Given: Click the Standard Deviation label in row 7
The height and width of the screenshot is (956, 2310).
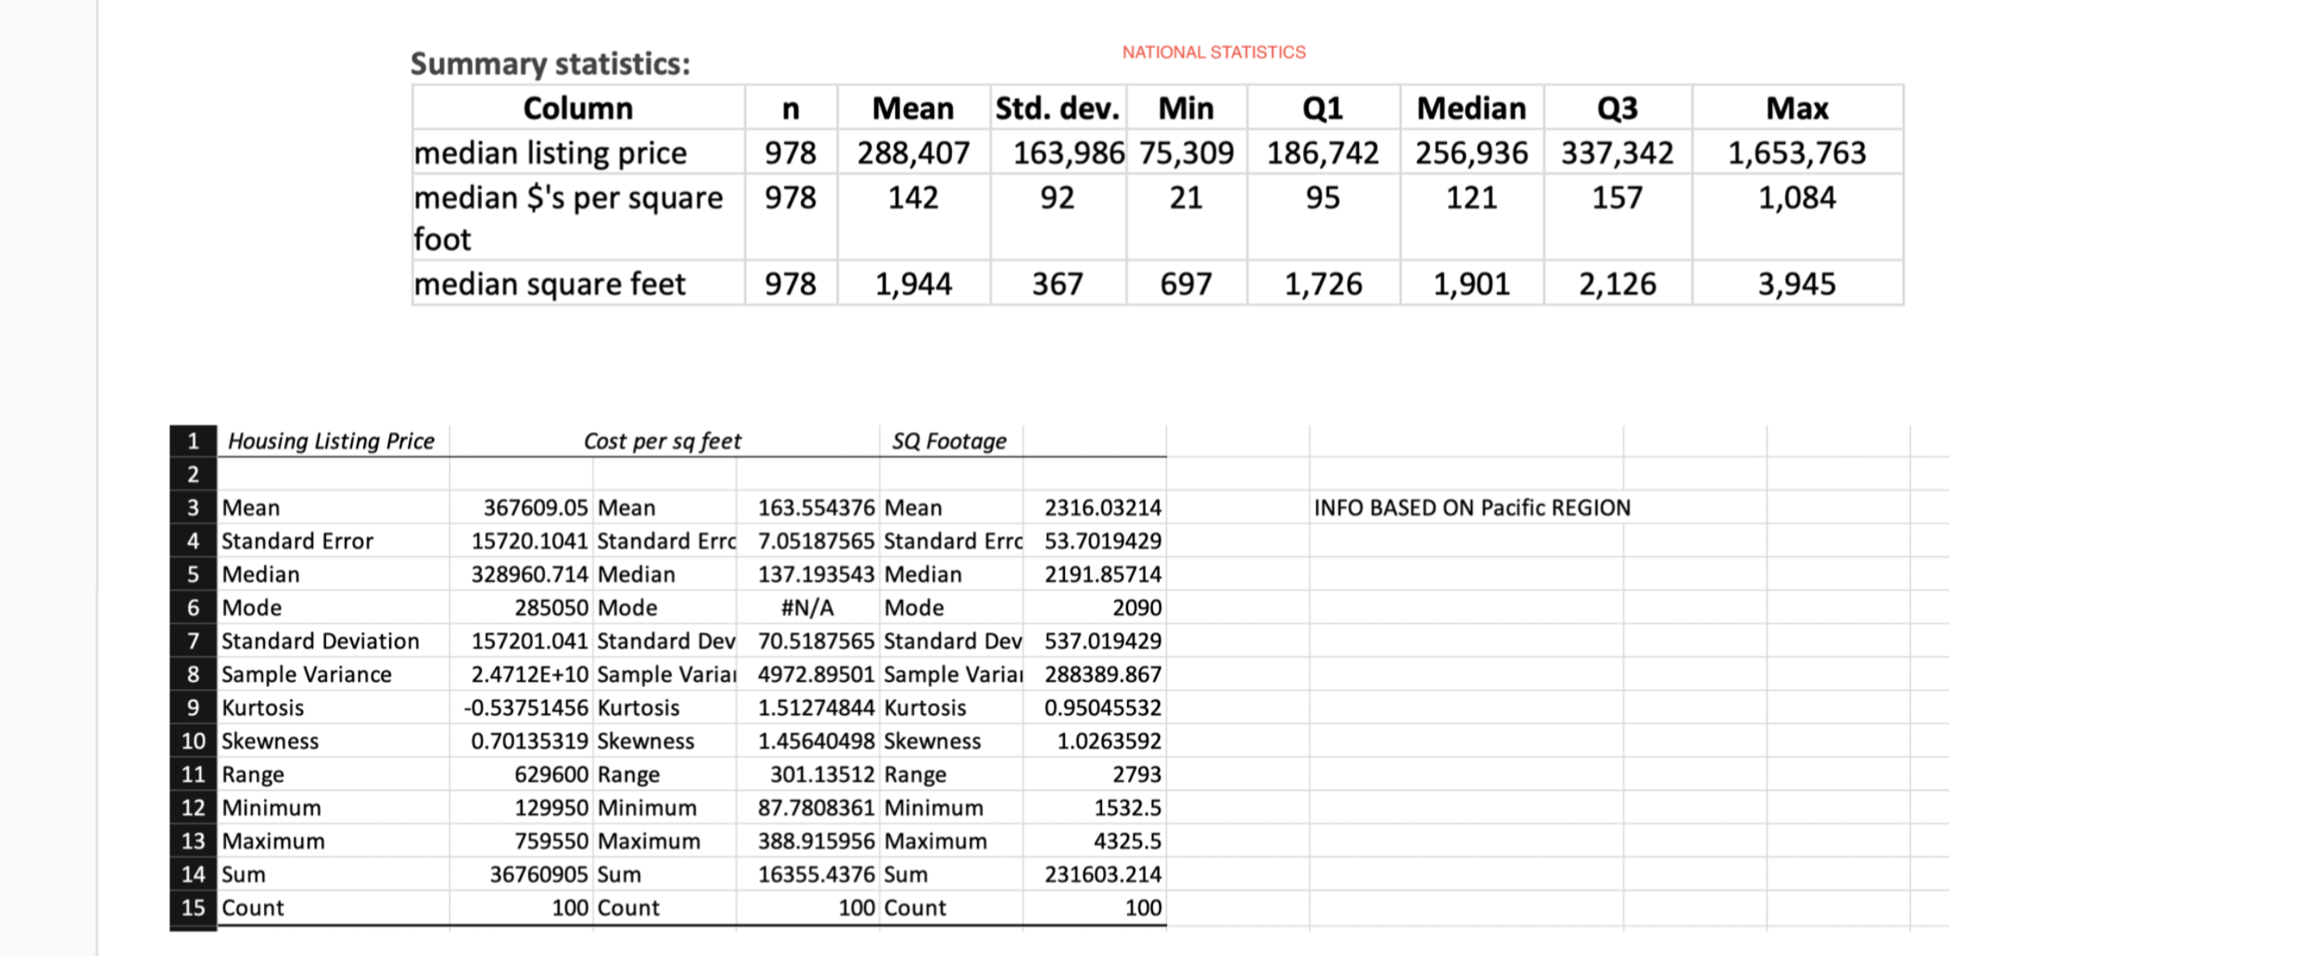Looking at the screenshot, I should (320, 640).
